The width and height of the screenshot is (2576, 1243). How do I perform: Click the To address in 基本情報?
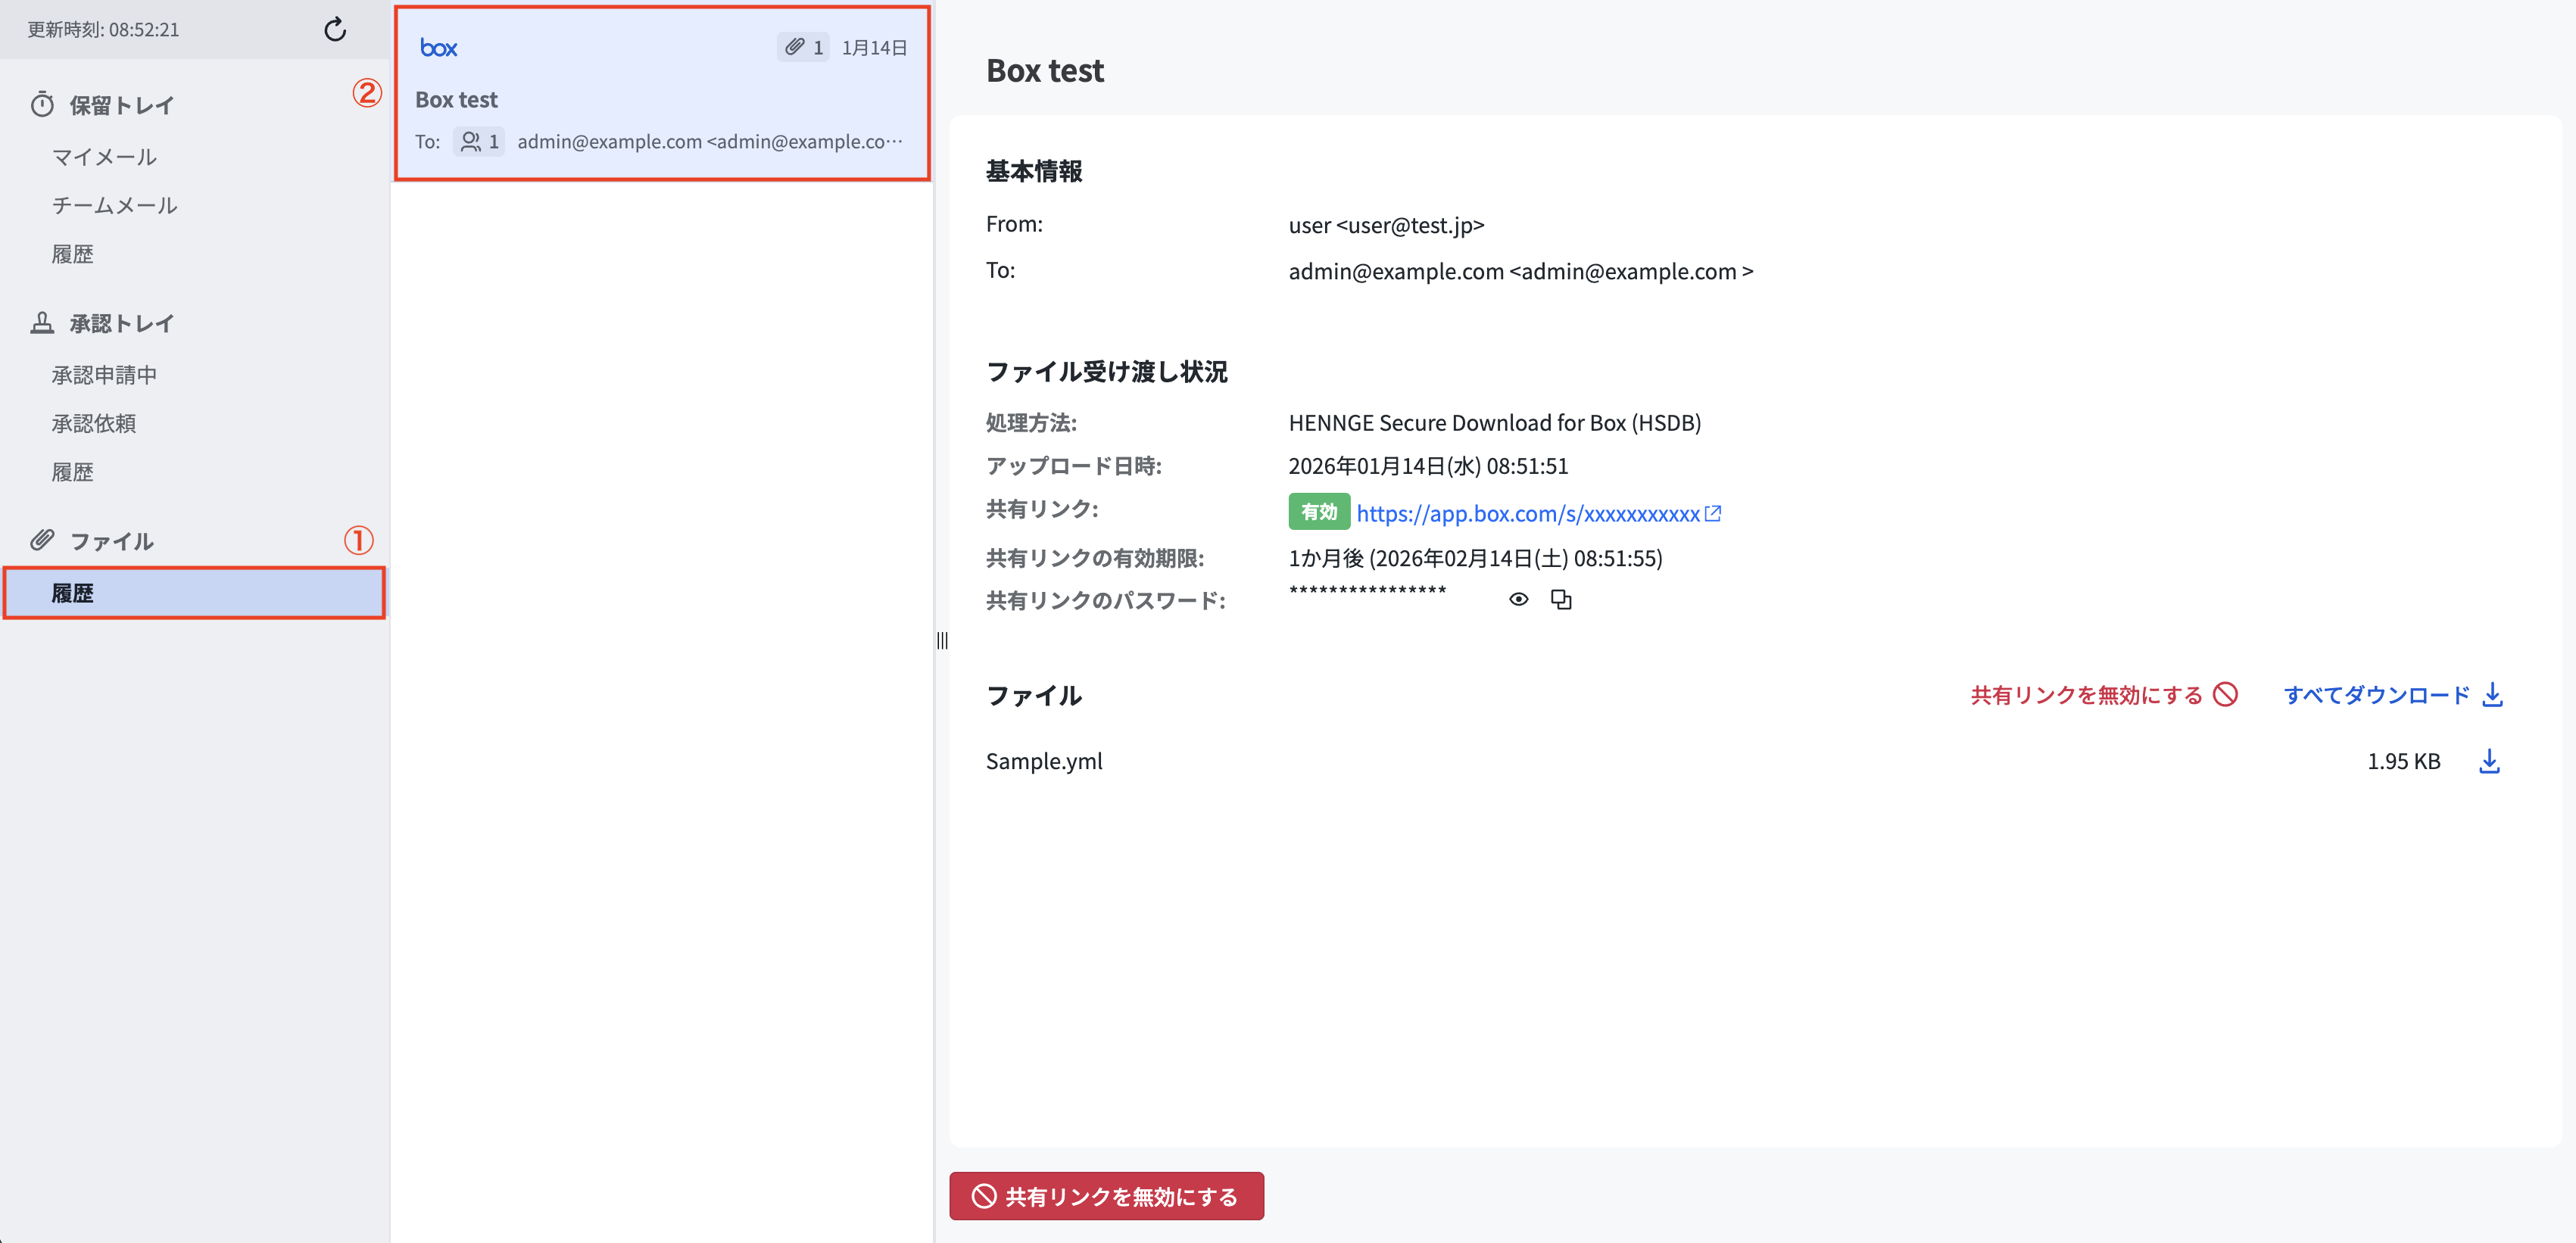tap(1521, 271)
